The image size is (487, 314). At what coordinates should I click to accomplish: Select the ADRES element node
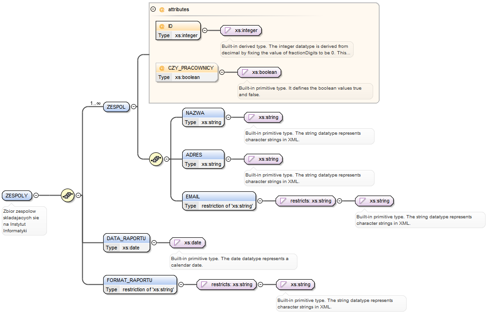[x=203, y=159]
